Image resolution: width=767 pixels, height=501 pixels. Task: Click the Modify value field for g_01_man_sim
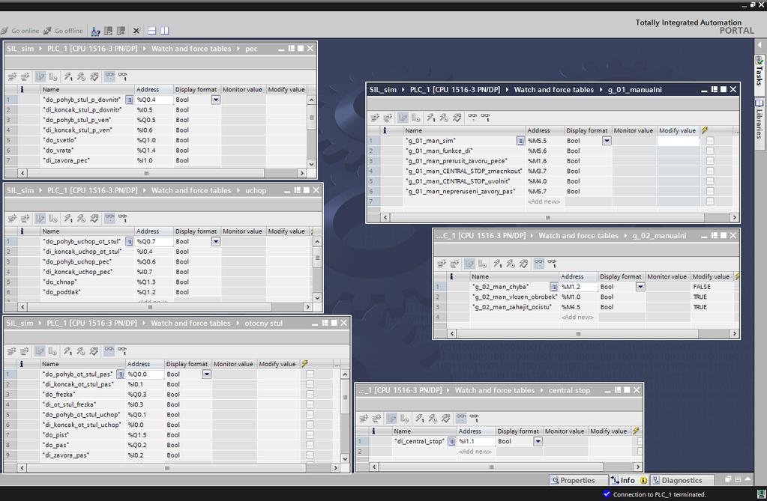point(679,141)
